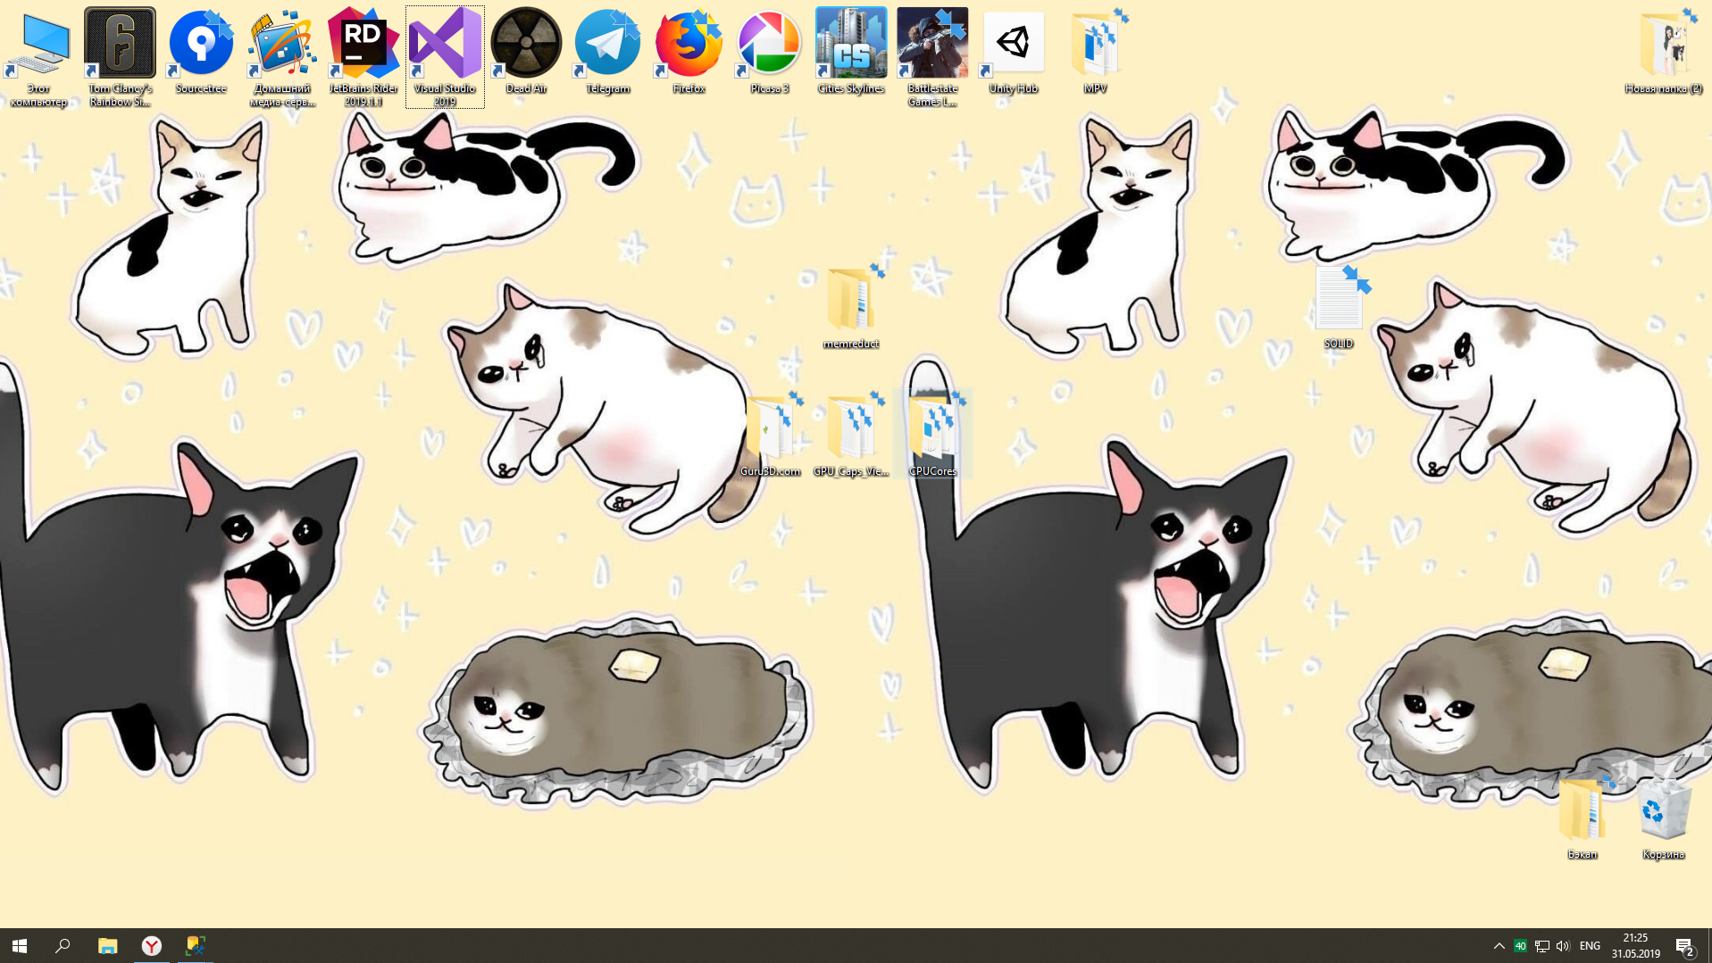The image size is (1712, 963).
Task: Select the memreduct folder icon
Action: pyautogui.click(x=851, y=306)
